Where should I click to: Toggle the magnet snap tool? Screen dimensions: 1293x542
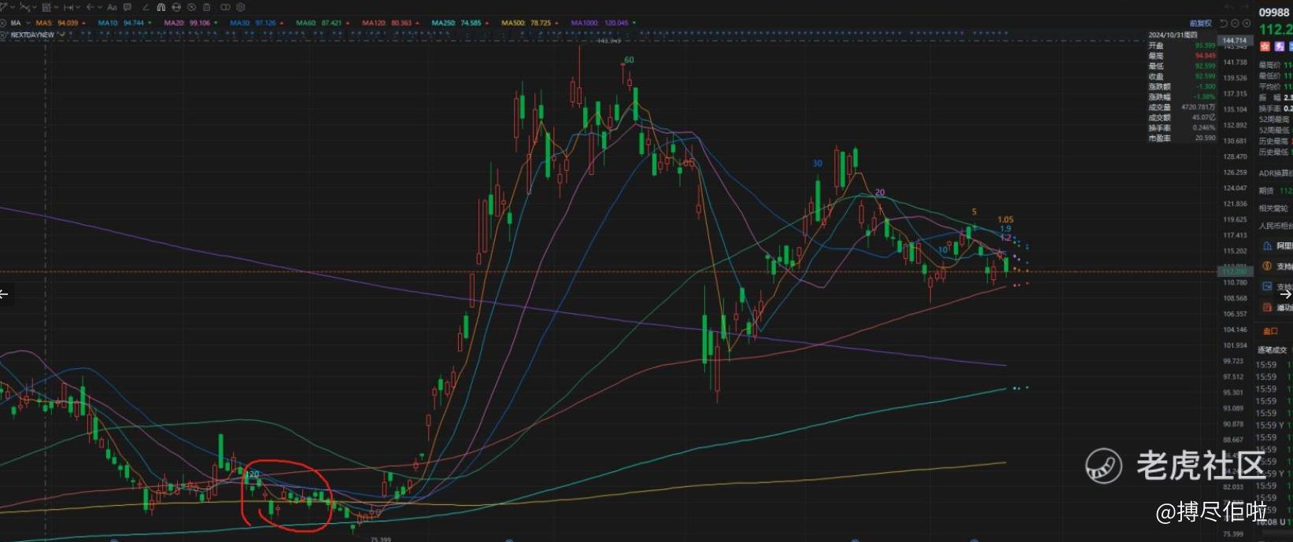[x=161, y=7]
